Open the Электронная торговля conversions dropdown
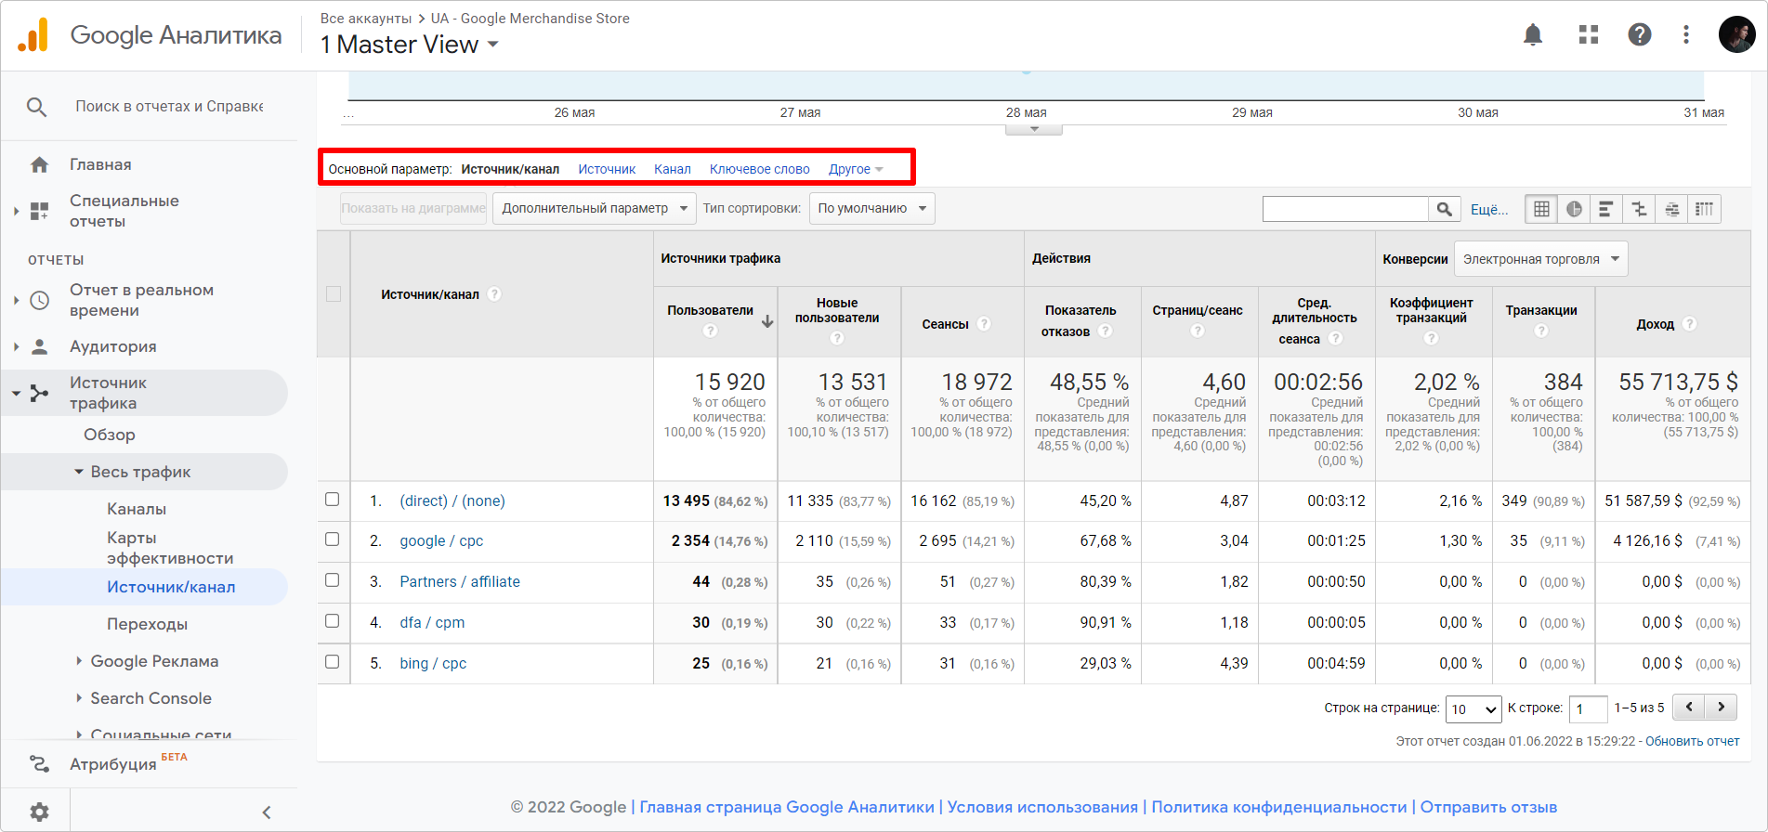1768x832 pixels. click(x=1540, y=259)
